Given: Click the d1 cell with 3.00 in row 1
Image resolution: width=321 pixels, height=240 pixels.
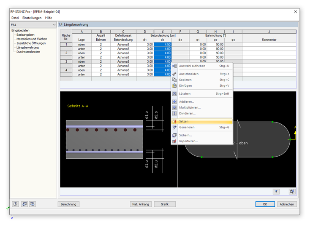Looking at the screenshot, I should click(145, 44).
